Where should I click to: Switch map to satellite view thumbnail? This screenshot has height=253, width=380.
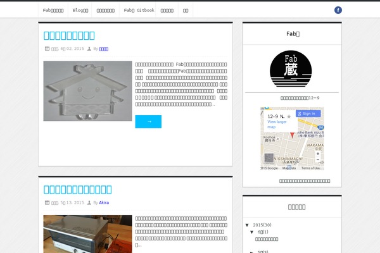[x=269, y=158]
